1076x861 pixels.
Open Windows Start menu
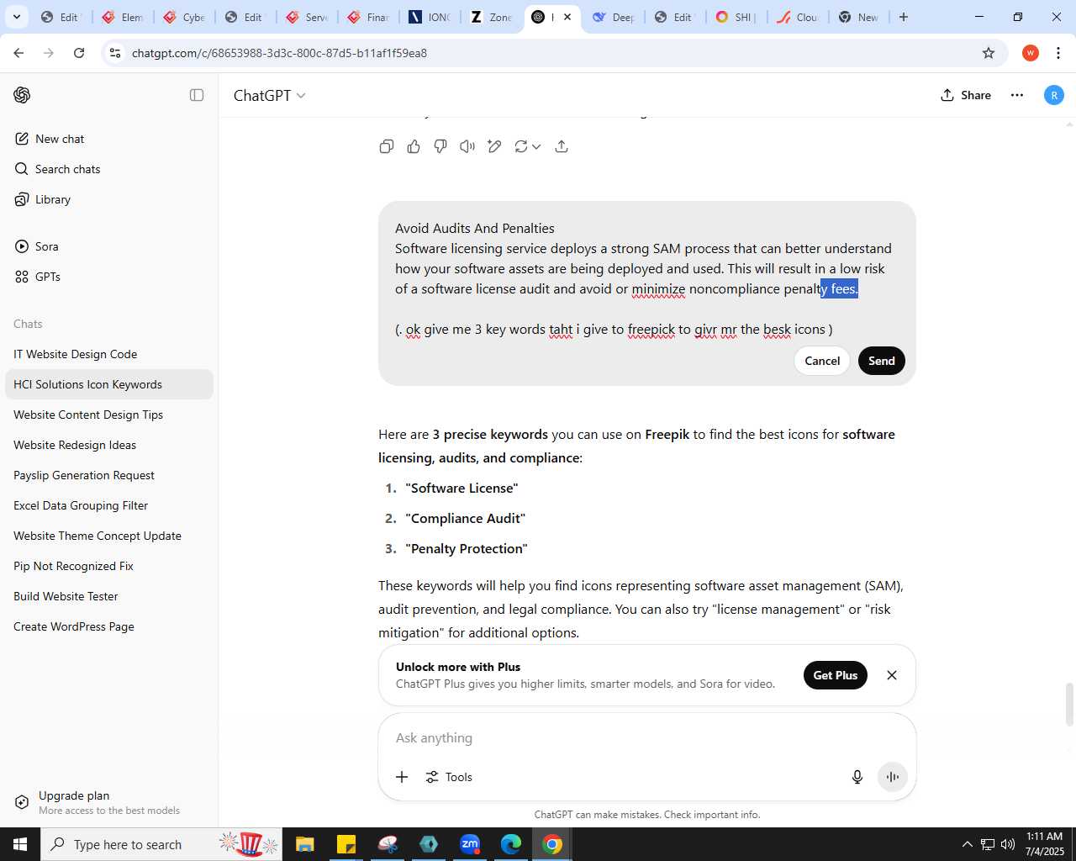[20, 844]
